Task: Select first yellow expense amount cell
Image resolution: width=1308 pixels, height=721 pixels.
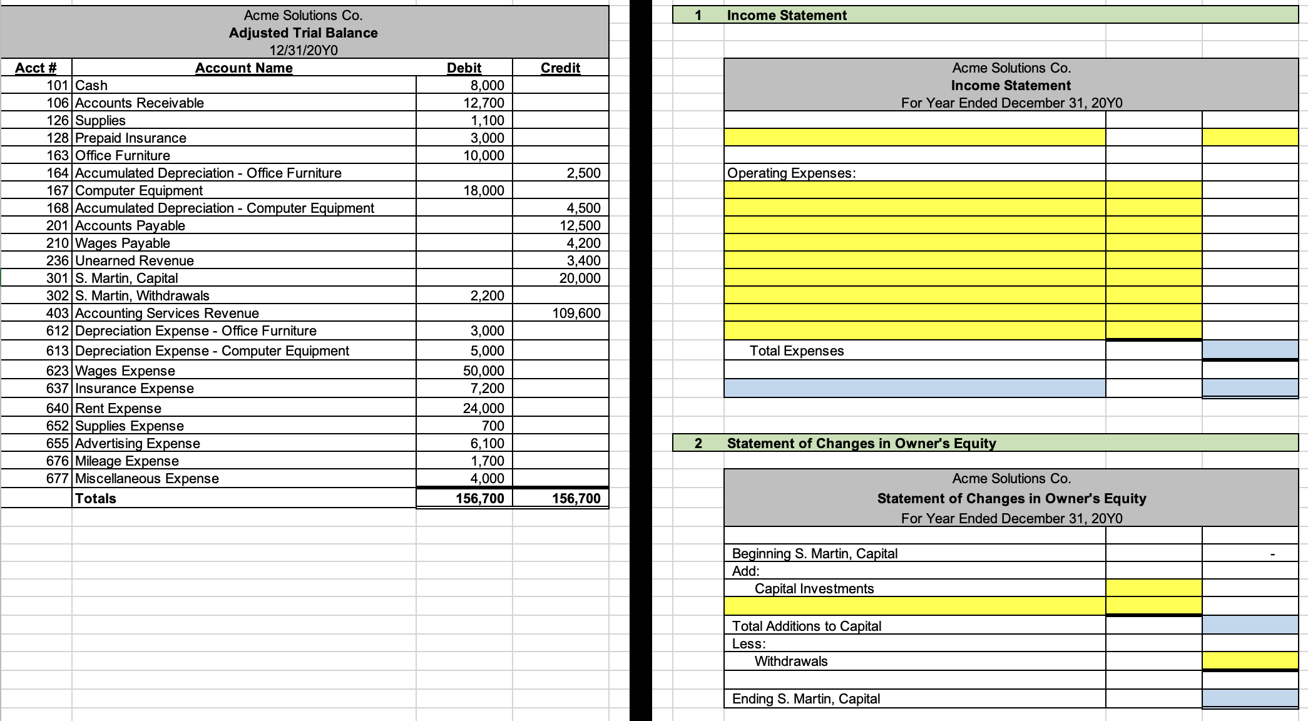Action: point(1153,190)
